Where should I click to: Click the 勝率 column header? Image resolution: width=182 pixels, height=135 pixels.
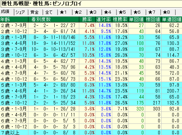(87, 19)
